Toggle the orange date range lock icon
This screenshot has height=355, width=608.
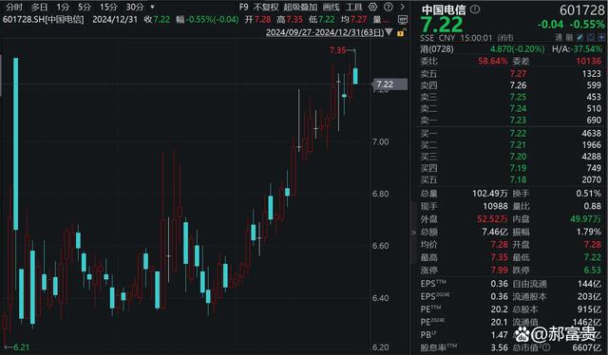(401, 32)
